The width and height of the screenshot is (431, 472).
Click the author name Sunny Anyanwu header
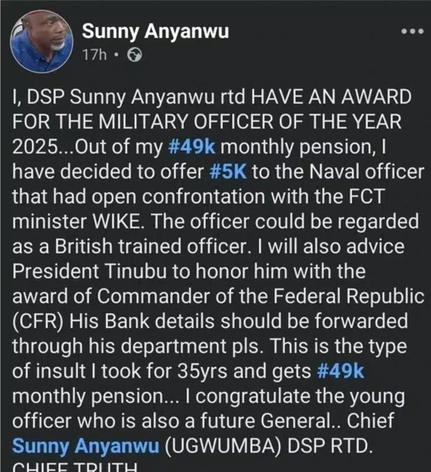(155, 31)
